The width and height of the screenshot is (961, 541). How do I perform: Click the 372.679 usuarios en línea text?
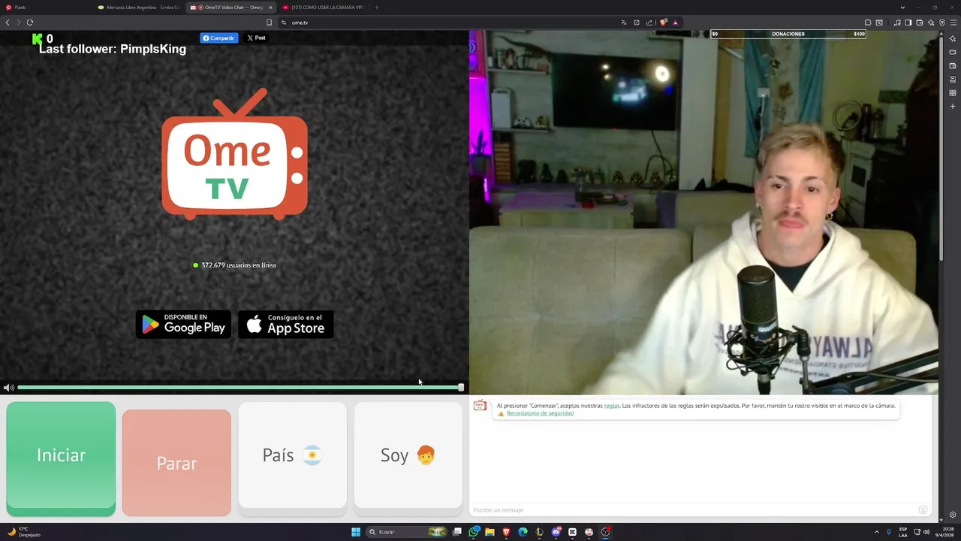click(x=238, y=265)
